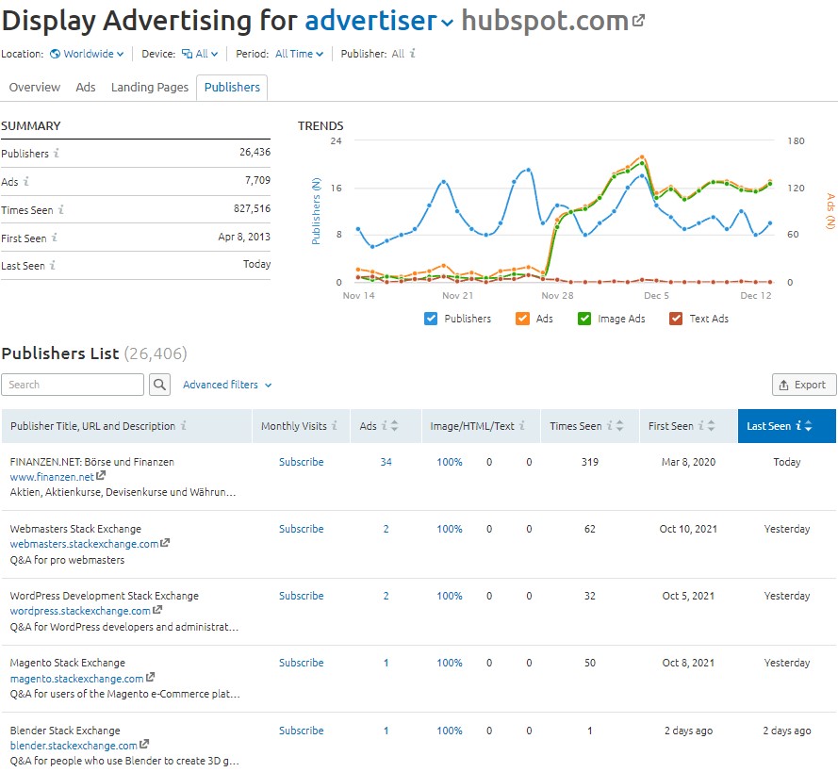
Task: Sort by First Seen column arrows
Action: point(711,425)
